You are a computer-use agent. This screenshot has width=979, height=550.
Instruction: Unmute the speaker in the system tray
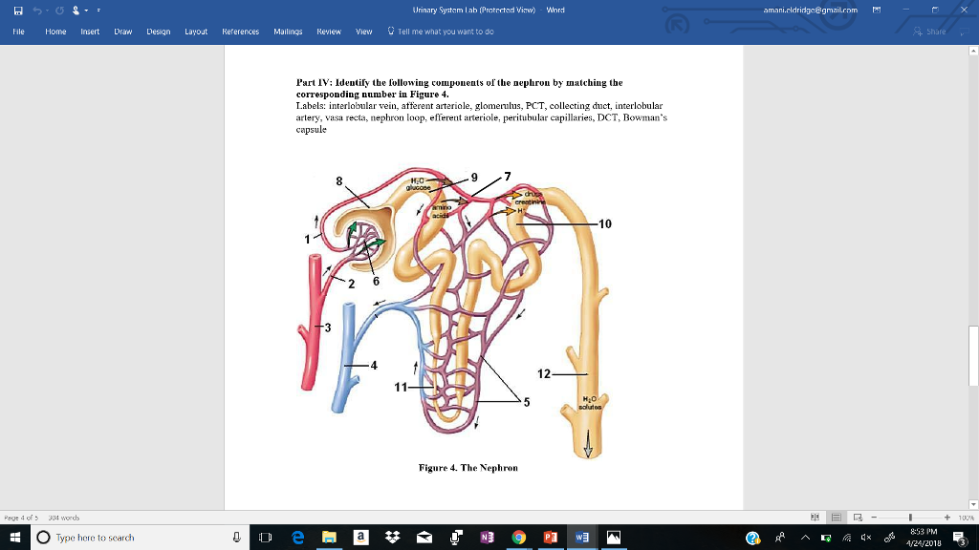866,537
